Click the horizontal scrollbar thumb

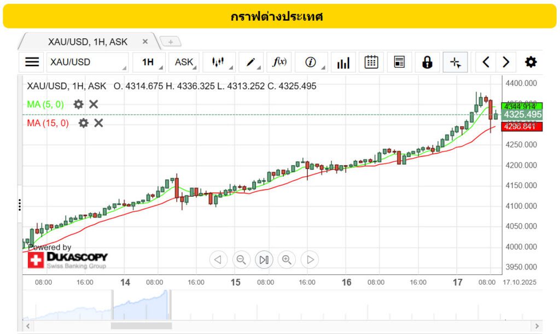141,326
